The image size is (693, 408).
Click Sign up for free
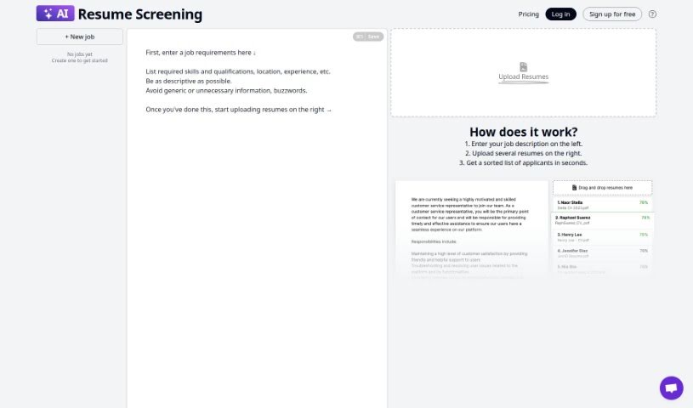click(x=612, y=14)
